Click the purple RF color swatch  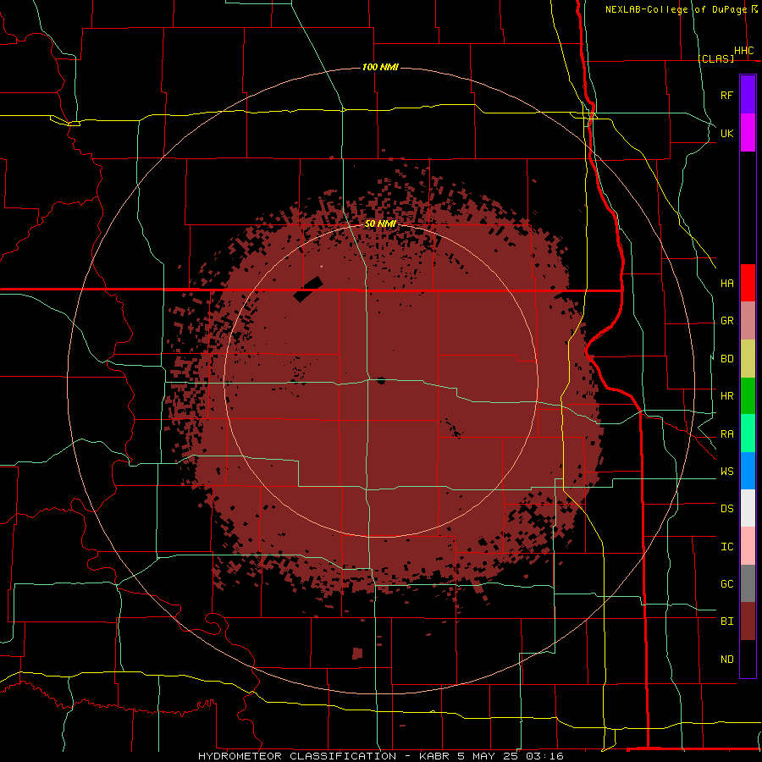(x=748, y=95)
